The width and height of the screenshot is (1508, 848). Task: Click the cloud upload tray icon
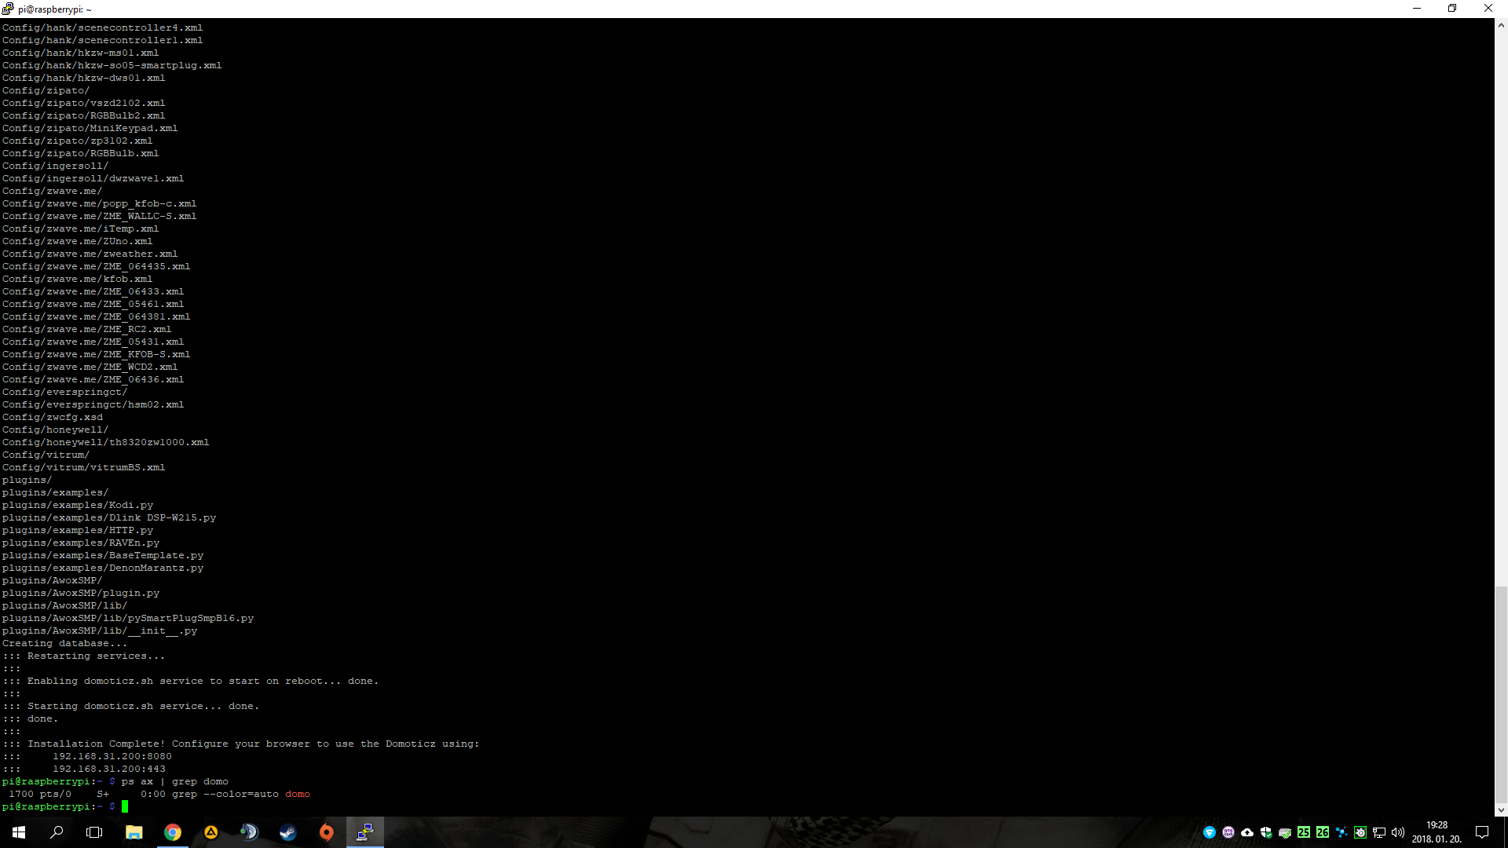click(1247, 832)
